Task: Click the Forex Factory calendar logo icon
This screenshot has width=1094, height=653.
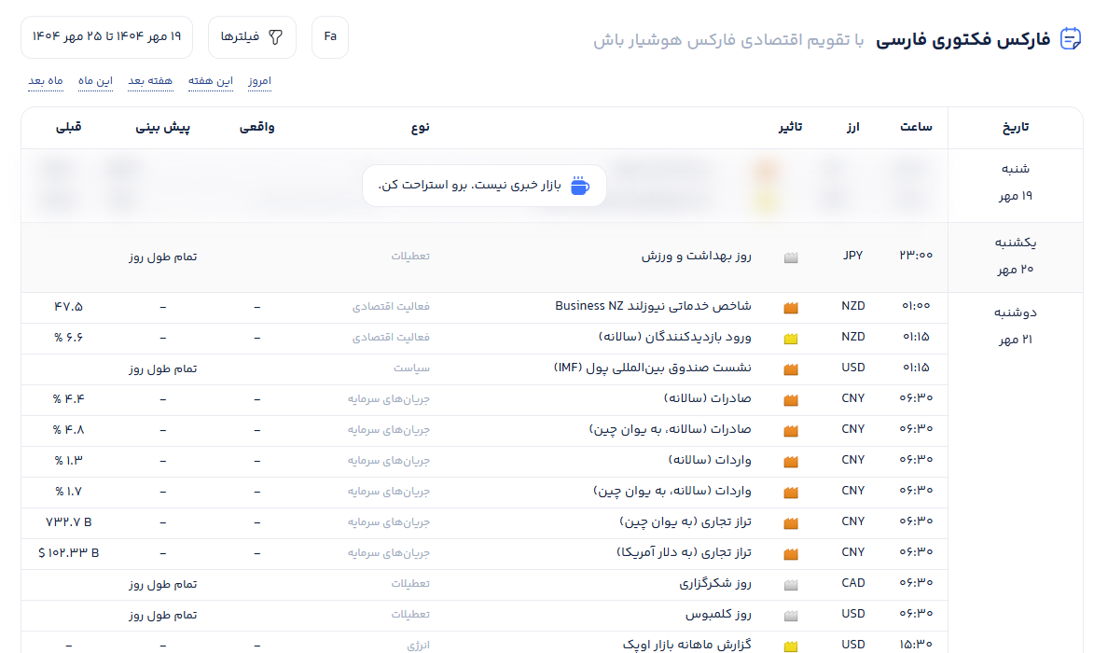Action: [x=1071, y=38]
